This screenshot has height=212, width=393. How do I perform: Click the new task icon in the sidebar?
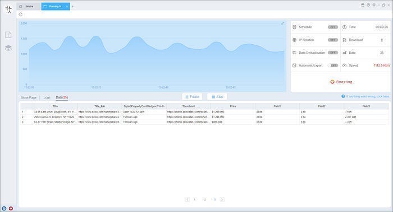[8, 35]
